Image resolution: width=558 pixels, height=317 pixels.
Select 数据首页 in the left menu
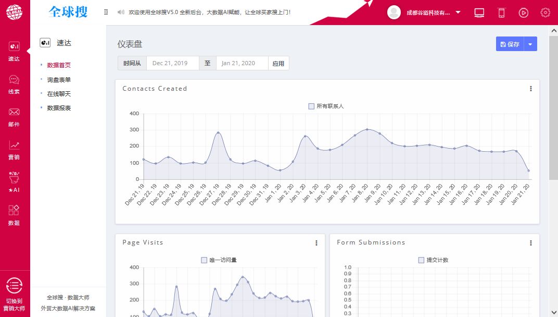coord(58,65)
